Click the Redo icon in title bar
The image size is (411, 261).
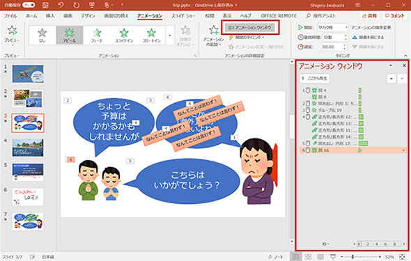tap(76, 5)
